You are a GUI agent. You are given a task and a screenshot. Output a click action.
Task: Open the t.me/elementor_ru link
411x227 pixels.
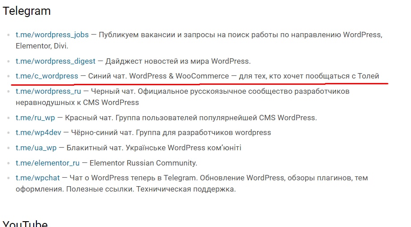47,163
